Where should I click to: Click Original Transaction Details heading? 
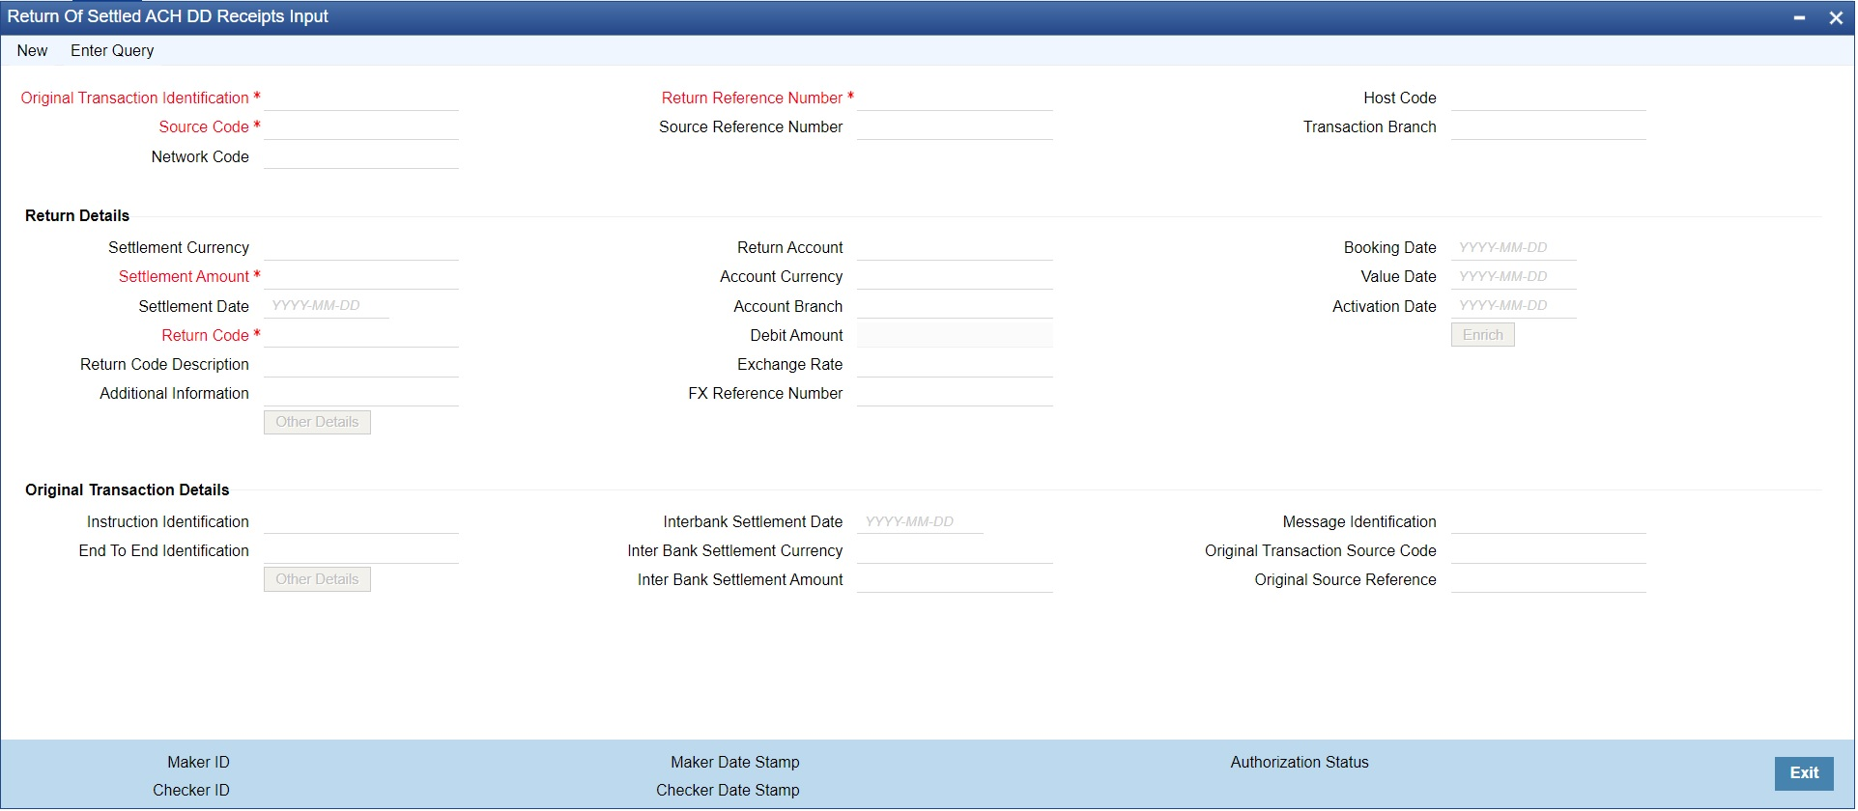point(128,490)
